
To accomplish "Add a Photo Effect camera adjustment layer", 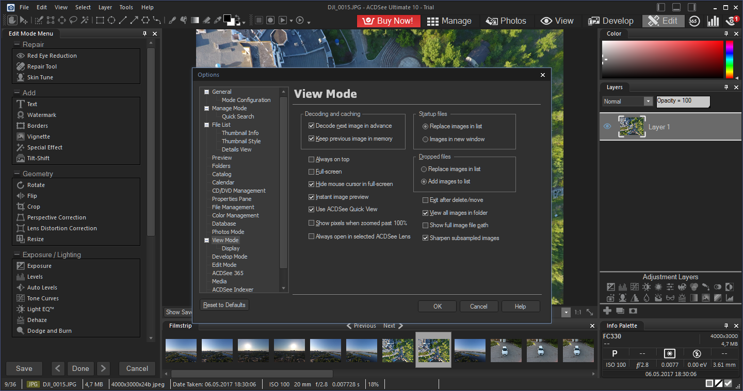I will (611, 298).
